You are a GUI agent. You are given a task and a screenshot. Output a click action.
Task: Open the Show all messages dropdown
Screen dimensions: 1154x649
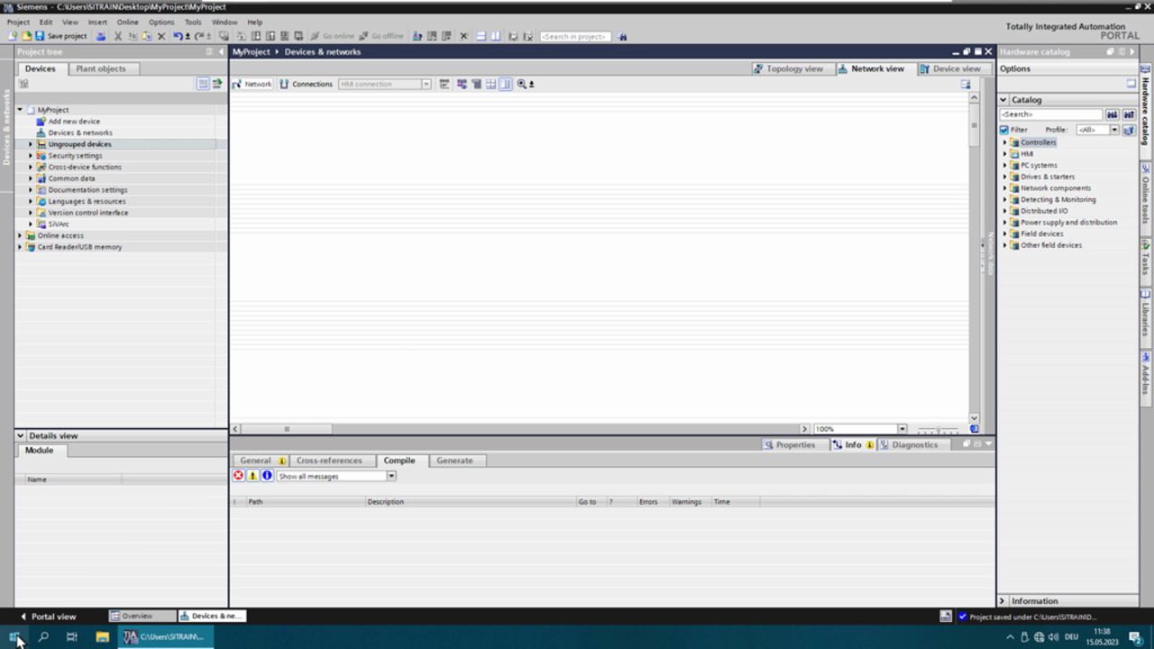(x=390, y=476)
